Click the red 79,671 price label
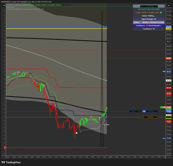This screenshot has height=166, width=173. click(169, 121)
